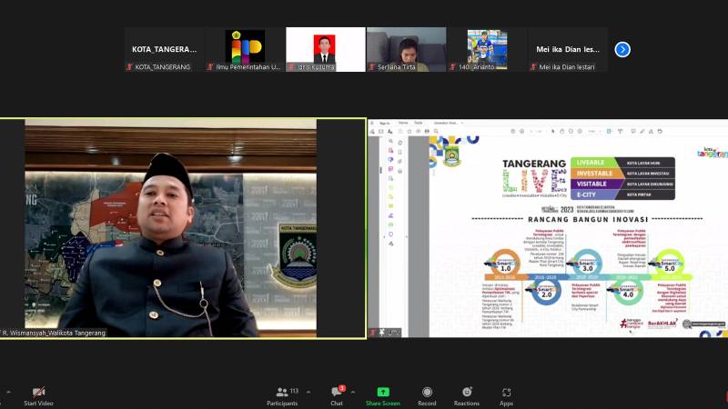The image size is (728, 409).
Task: Click the green Share Screen button
Action: tap(382, 397)
